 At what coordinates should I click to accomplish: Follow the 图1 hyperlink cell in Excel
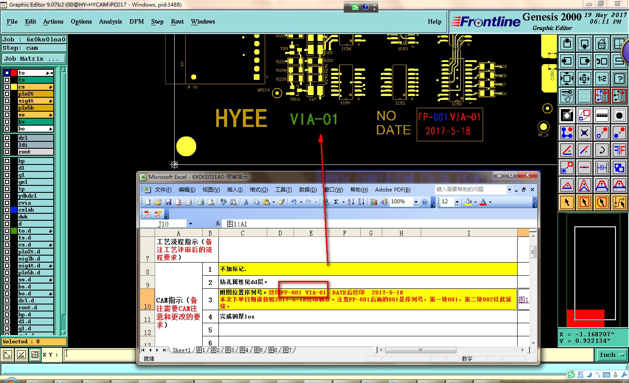[523, 299]
